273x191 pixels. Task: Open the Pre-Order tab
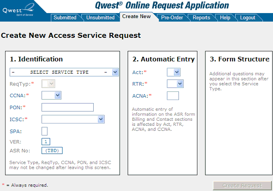[x=172, y=18]
